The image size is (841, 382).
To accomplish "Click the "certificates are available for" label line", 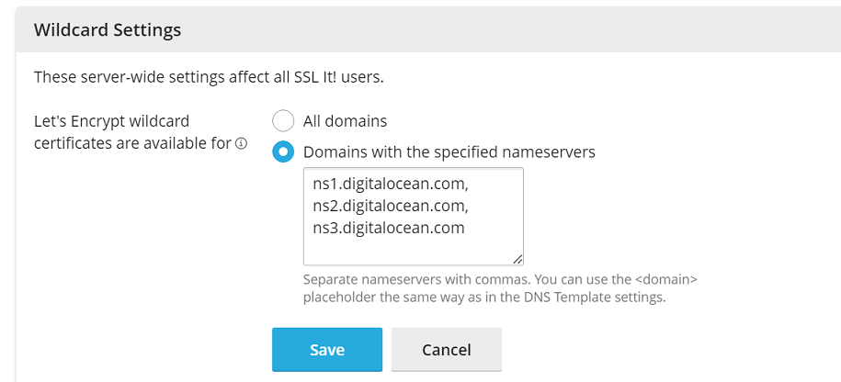I will pyautogui.click(x=132, y=143).
